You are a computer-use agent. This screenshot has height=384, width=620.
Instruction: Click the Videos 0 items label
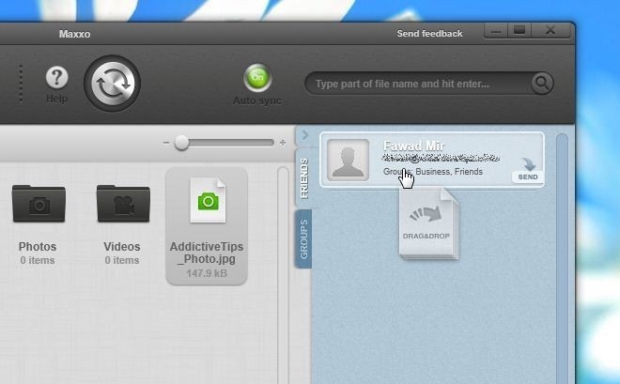pyautogui.click(x=122, y=260)
